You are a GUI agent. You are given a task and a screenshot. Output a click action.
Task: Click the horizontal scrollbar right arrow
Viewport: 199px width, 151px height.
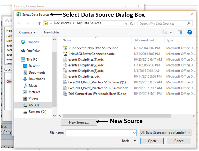click(x=194, y=116)
